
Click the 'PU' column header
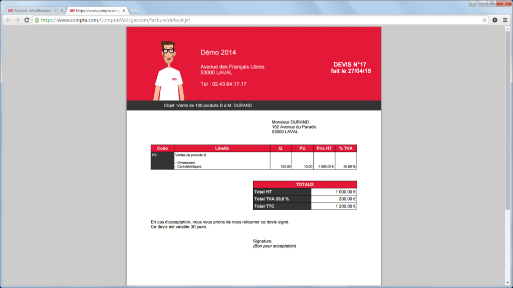tap(302, 148)
